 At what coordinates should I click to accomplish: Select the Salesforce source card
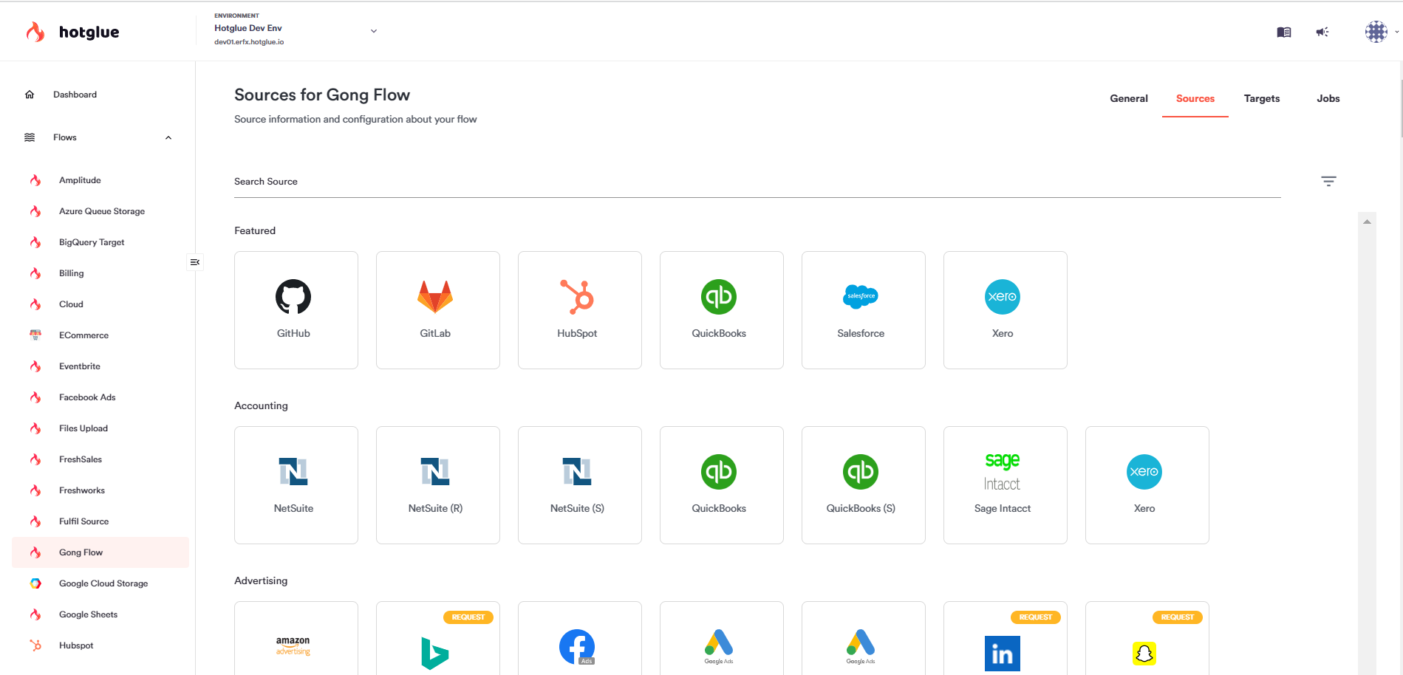(864, 310)
